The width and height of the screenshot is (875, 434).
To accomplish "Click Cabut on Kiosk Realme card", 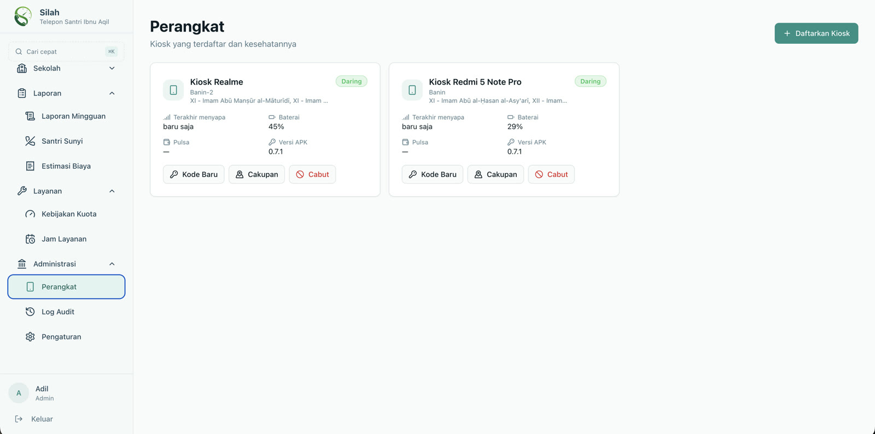I will point(312,174).
